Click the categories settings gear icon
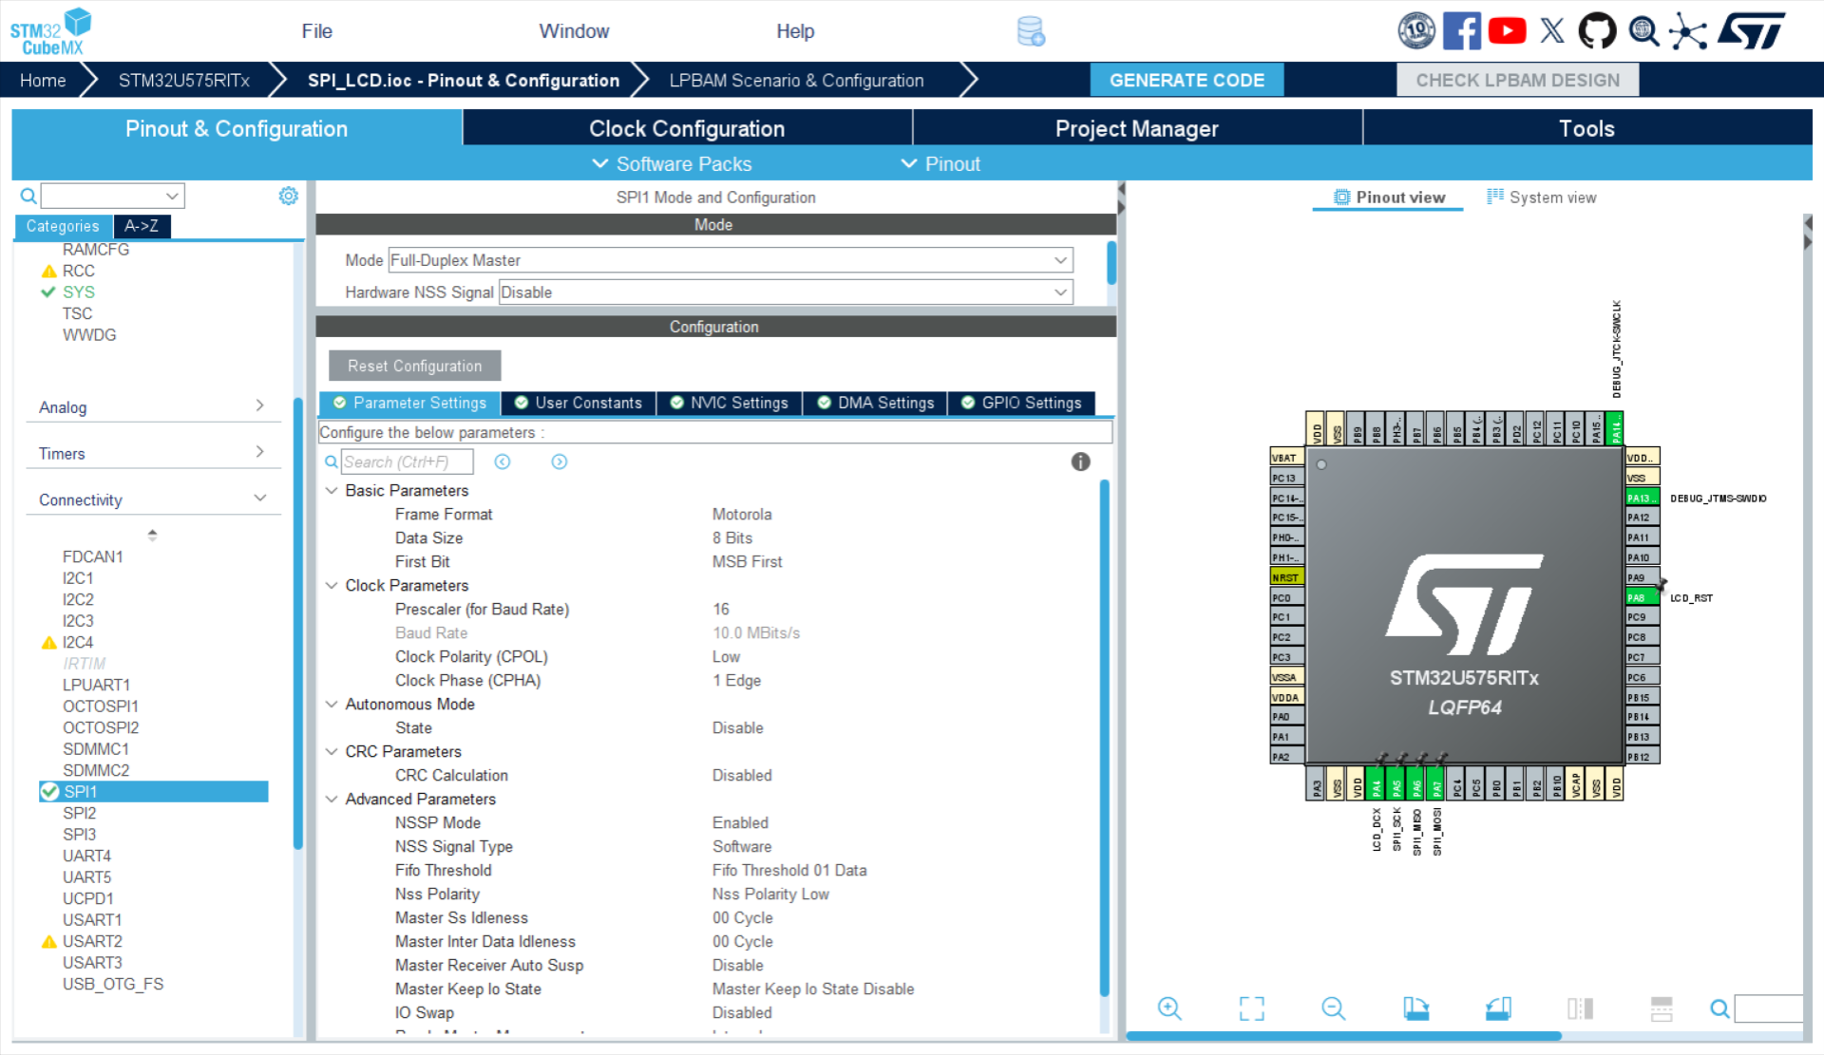Screen dimensions: 1824x1055 point(288,196)
